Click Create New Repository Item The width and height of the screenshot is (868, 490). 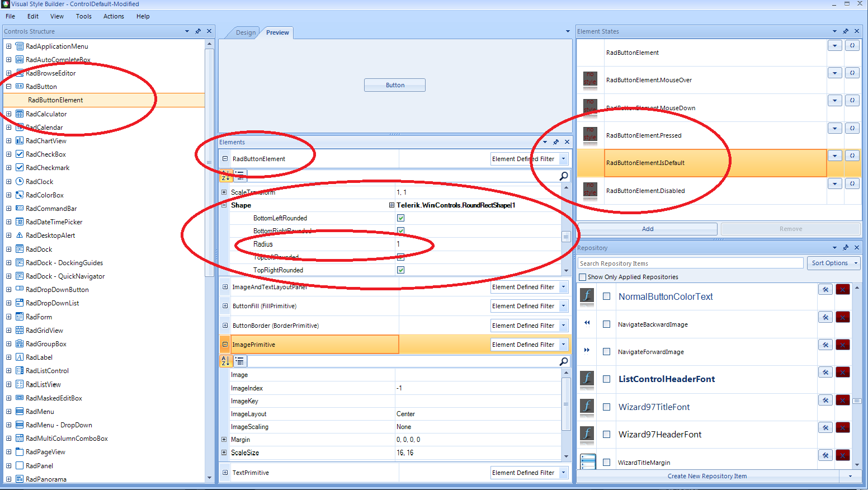tap(707, 476)
